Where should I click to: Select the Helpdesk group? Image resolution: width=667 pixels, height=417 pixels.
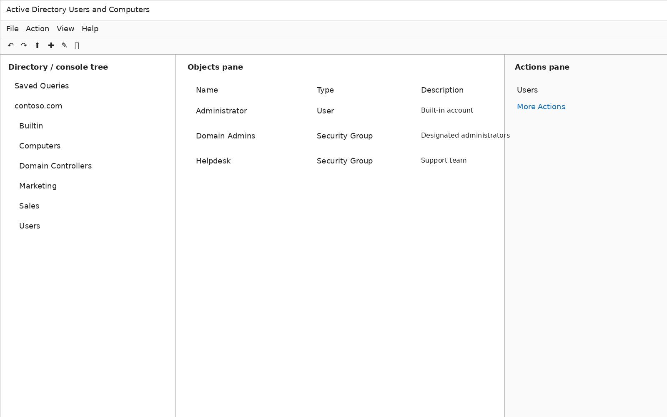coord(213,161)
